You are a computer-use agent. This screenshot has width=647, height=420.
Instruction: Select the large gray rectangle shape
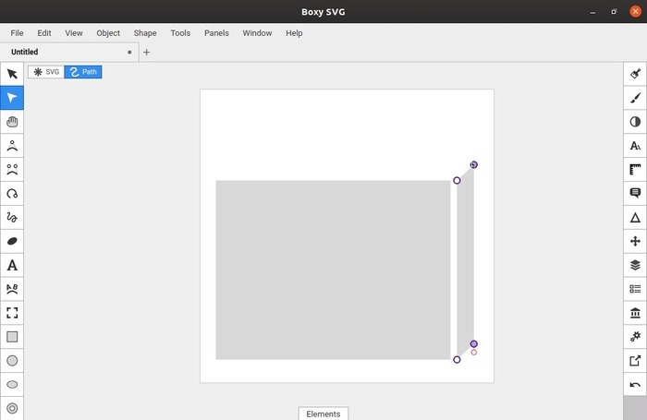pyautogui.click(x=333, y=270)
